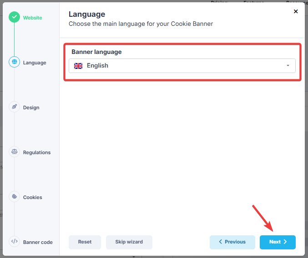308x258 pixels.
Task: Click the 'Choose the main language' subtitle
Action: click(x=141, y=24)
